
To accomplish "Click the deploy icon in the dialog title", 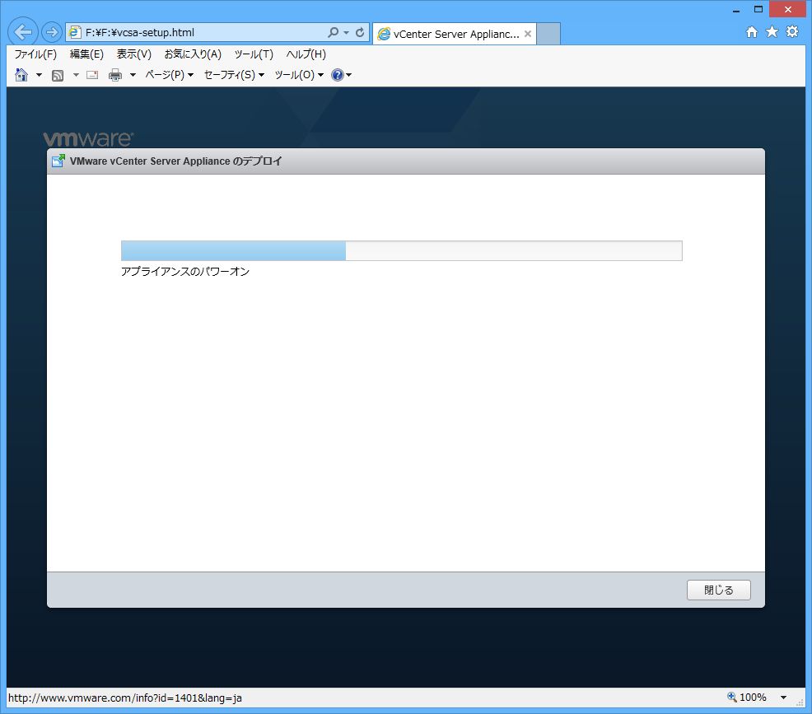I will (x=58, y=161).
